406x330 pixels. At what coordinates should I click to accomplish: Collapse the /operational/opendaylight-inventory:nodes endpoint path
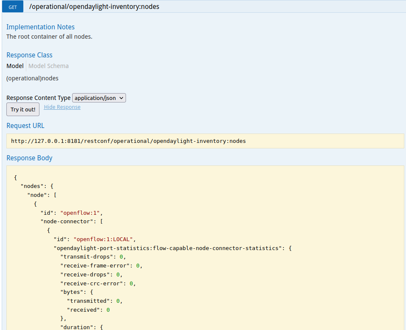coord(94,7)
